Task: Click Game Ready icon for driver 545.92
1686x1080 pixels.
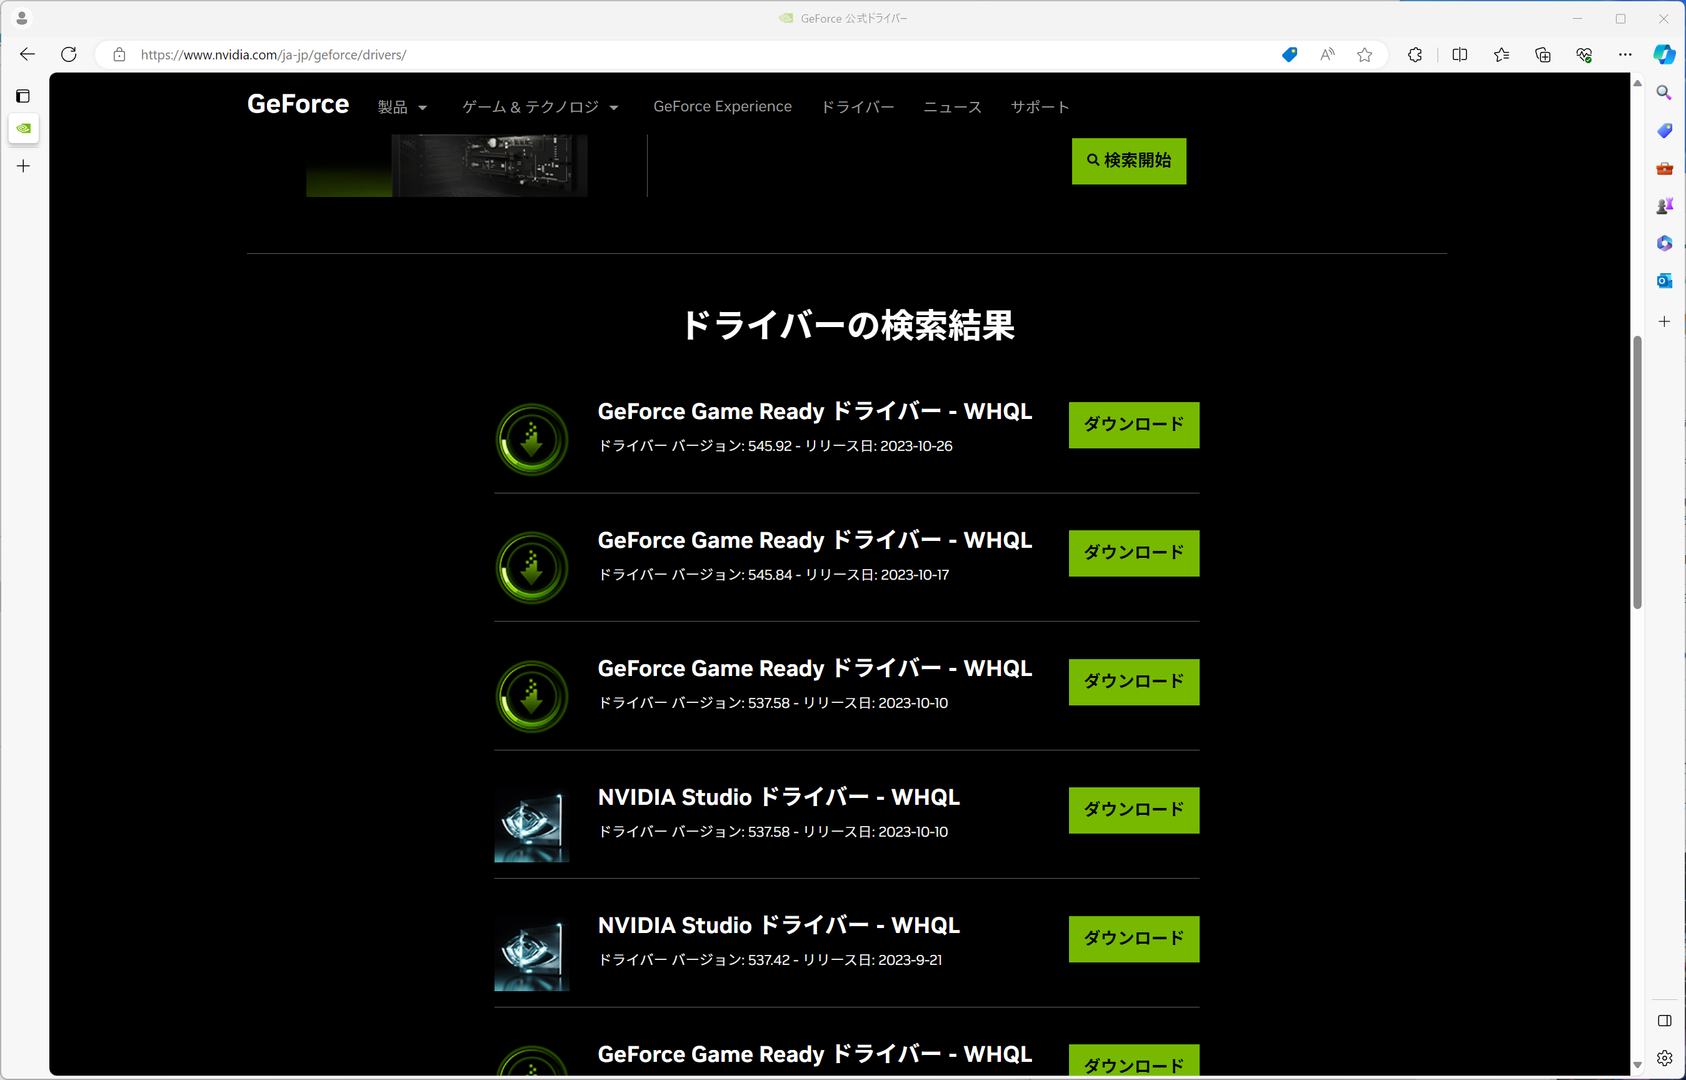Action: coord(532,440)
